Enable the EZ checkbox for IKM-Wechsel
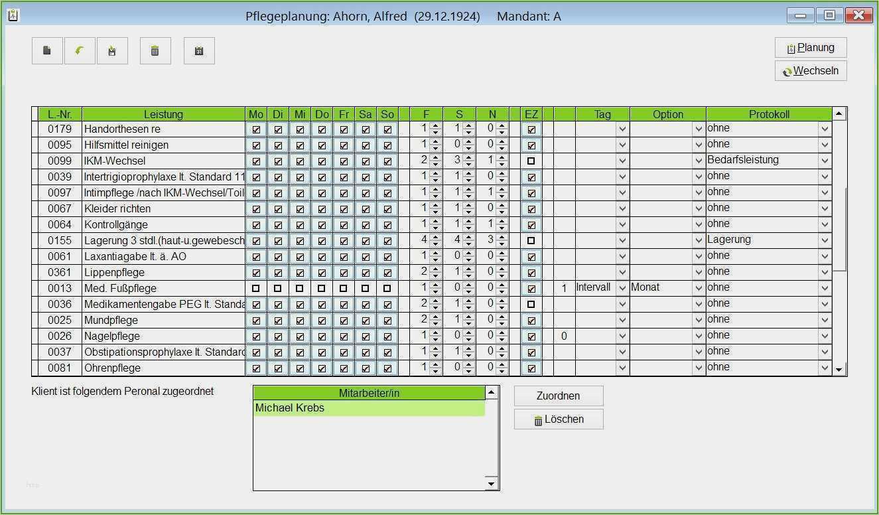Screen dimensions: 879x515 [x=531, y=161]
